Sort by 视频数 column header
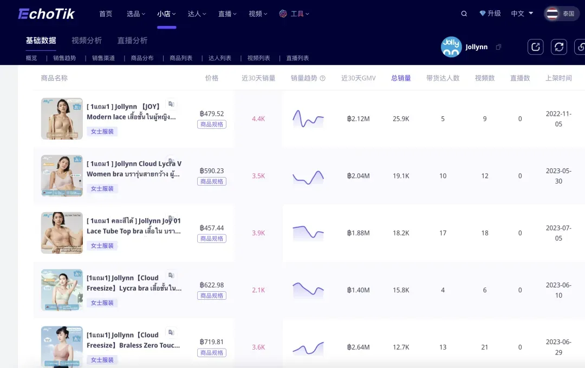 coord(485,78)
